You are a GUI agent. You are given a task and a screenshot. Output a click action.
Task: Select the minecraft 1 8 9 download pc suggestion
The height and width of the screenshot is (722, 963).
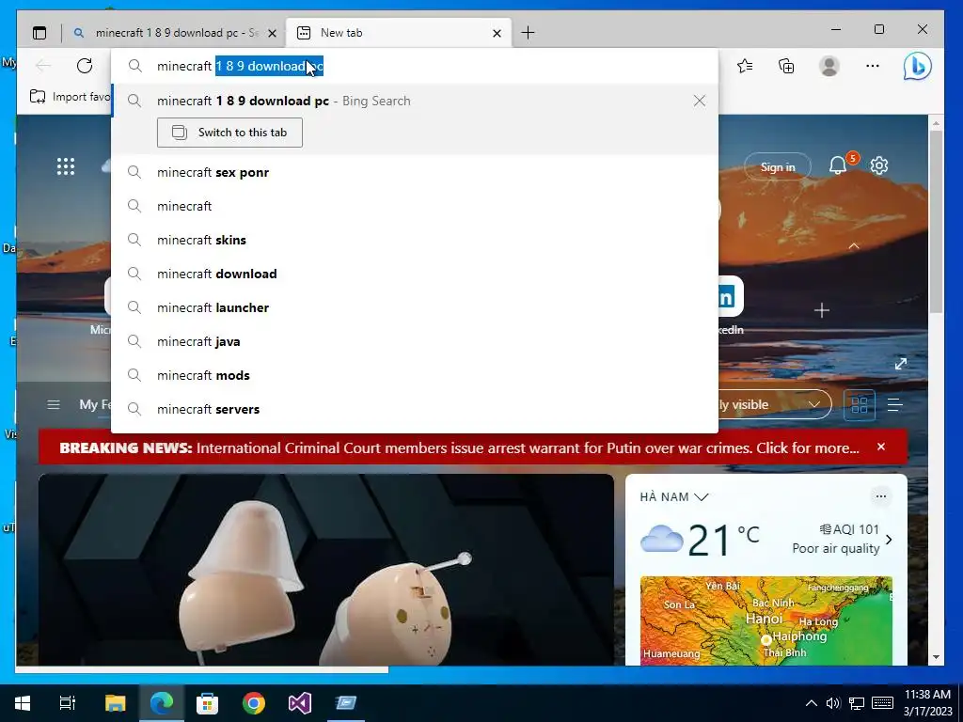tap(415, 101)
